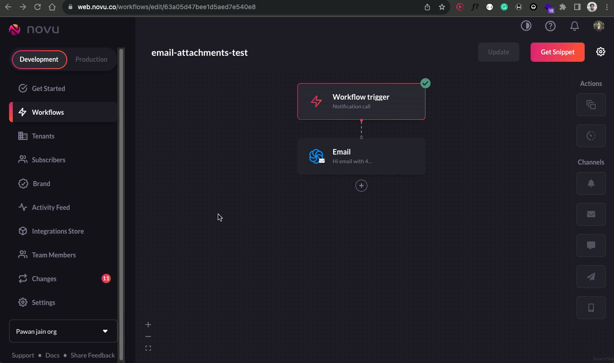614x363 pixels.
Task: Share the page from address bar
Action: [427, 7]
